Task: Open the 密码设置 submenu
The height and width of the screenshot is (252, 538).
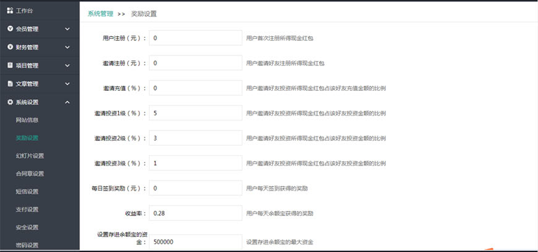Action: click(x=27, y=245)
